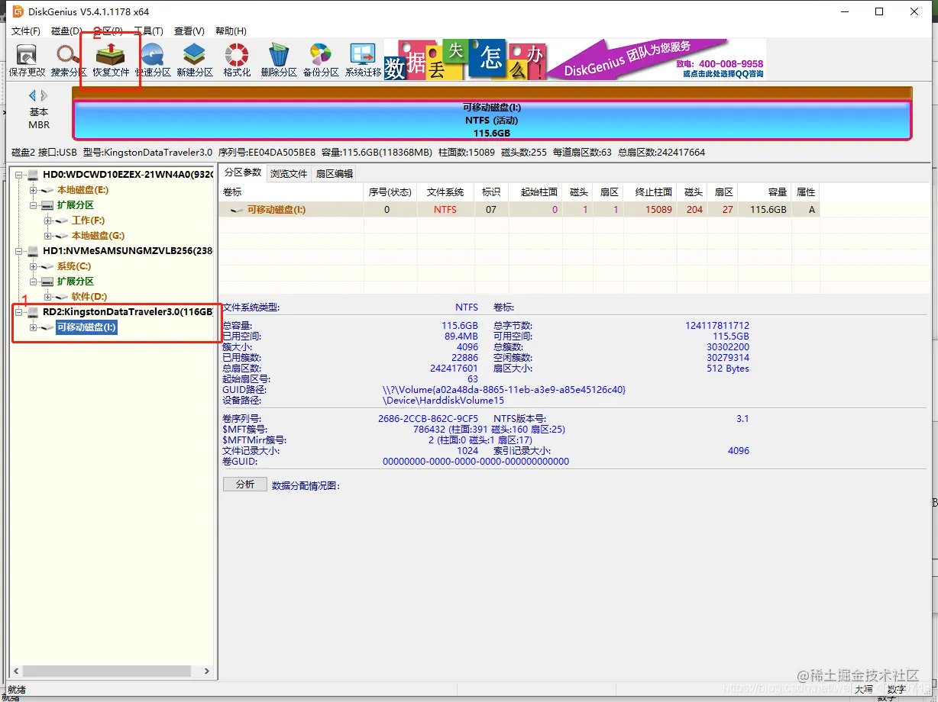This screenshot has width=938, height=702.
Task: Go to next disk with right arrow
Action: 44,95
